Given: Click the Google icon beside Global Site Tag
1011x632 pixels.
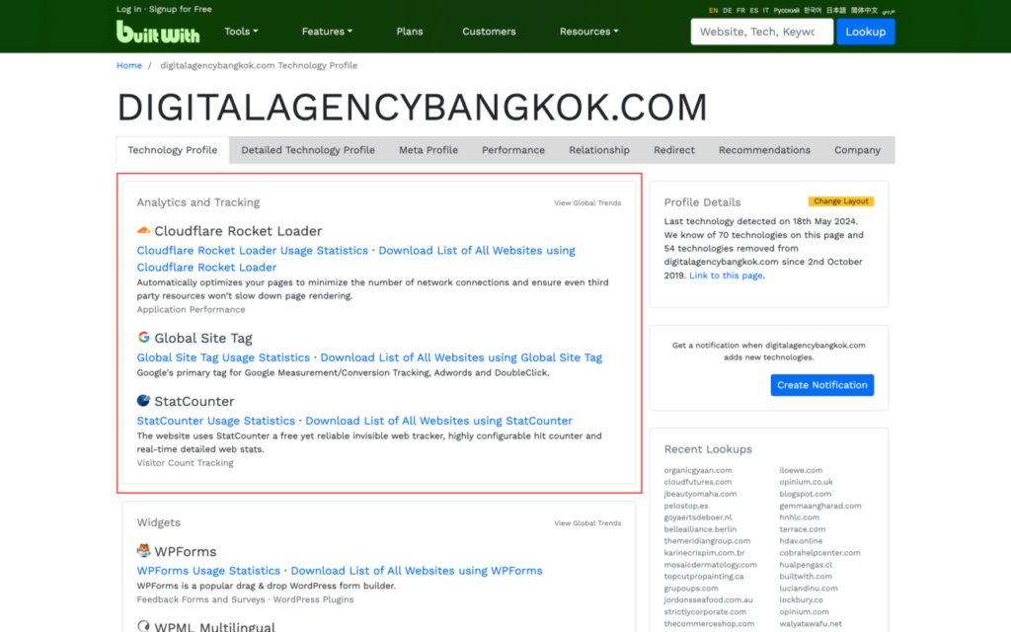Looking at the screenshot, I should point(143,338).
